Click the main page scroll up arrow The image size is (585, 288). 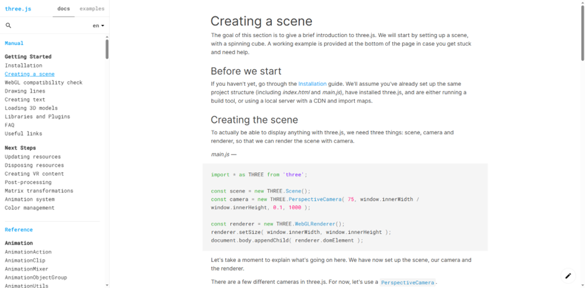(583, 2)
